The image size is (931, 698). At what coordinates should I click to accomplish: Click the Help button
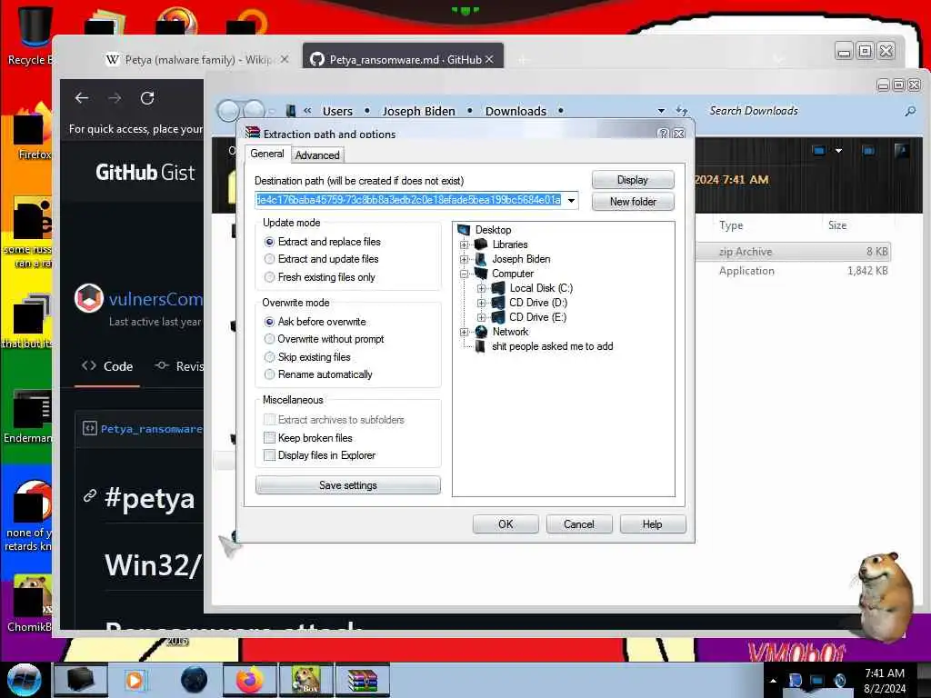(652, 524)
